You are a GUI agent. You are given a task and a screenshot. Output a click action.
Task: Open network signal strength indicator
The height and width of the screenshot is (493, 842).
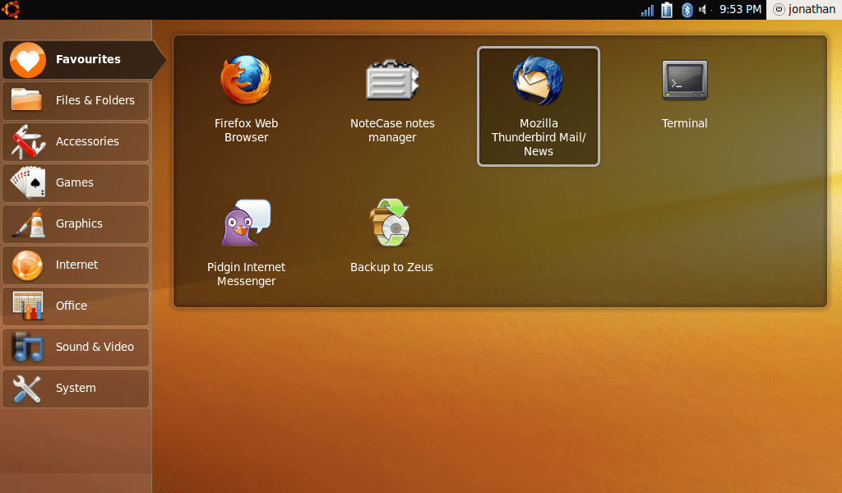(647, 10)
